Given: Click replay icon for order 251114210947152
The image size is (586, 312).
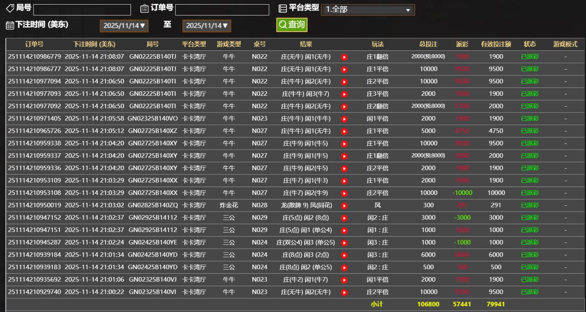Looking at the screenshot, I should [344, 218].
